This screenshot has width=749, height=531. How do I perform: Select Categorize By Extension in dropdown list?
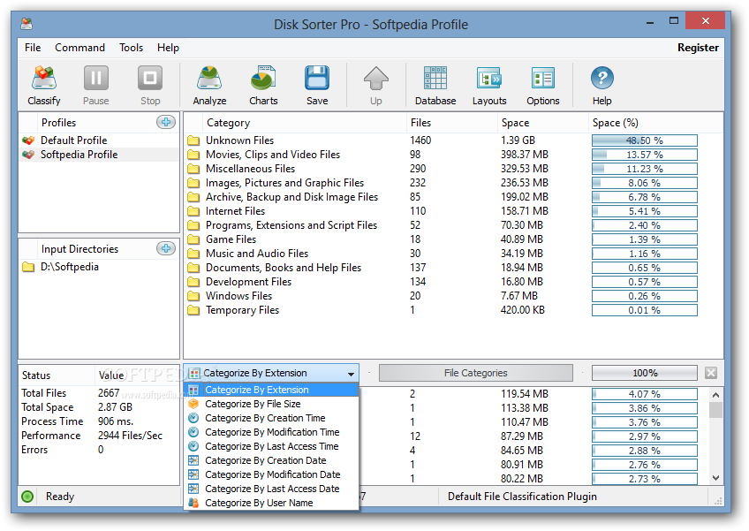point(271,390)
